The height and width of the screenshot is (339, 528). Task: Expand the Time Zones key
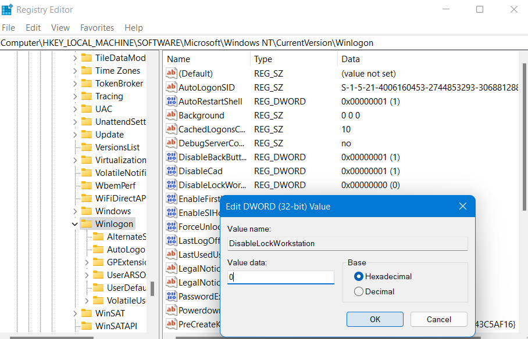click(x=74, y=71)
